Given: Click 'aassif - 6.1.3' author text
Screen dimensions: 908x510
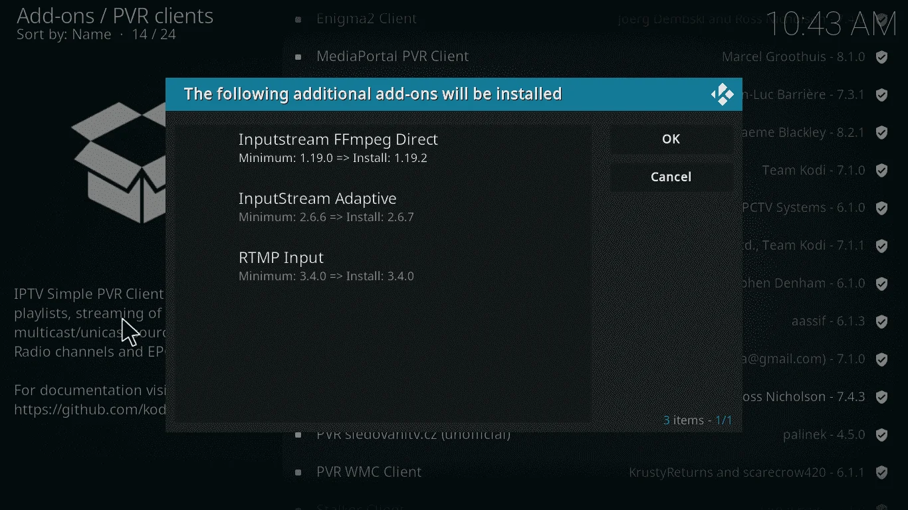Looking at the screenshot, I should [828, 321].
